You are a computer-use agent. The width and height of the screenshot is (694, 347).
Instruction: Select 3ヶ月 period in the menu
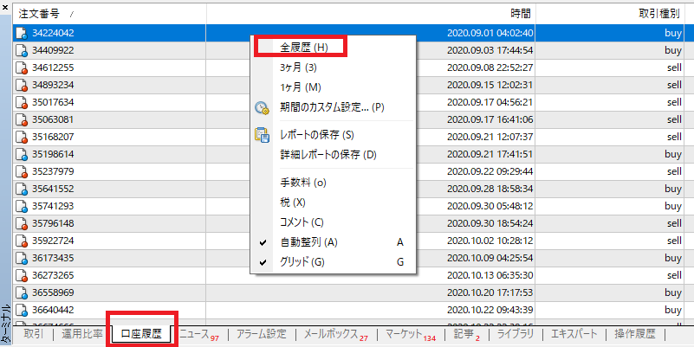pyautogui.click(x=298, y=67)
